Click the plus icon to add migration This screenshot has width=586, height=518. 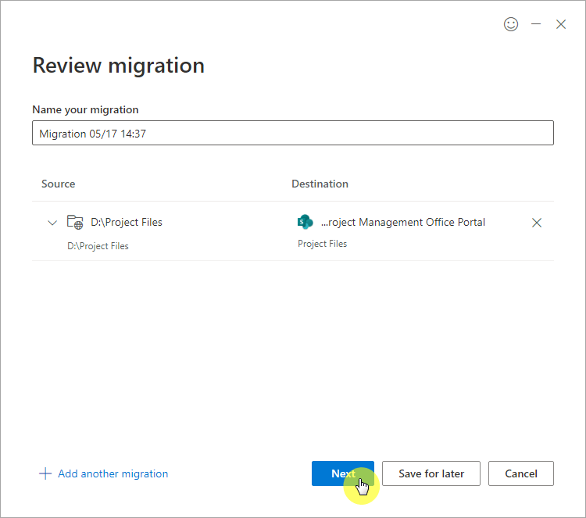point(45,473)
